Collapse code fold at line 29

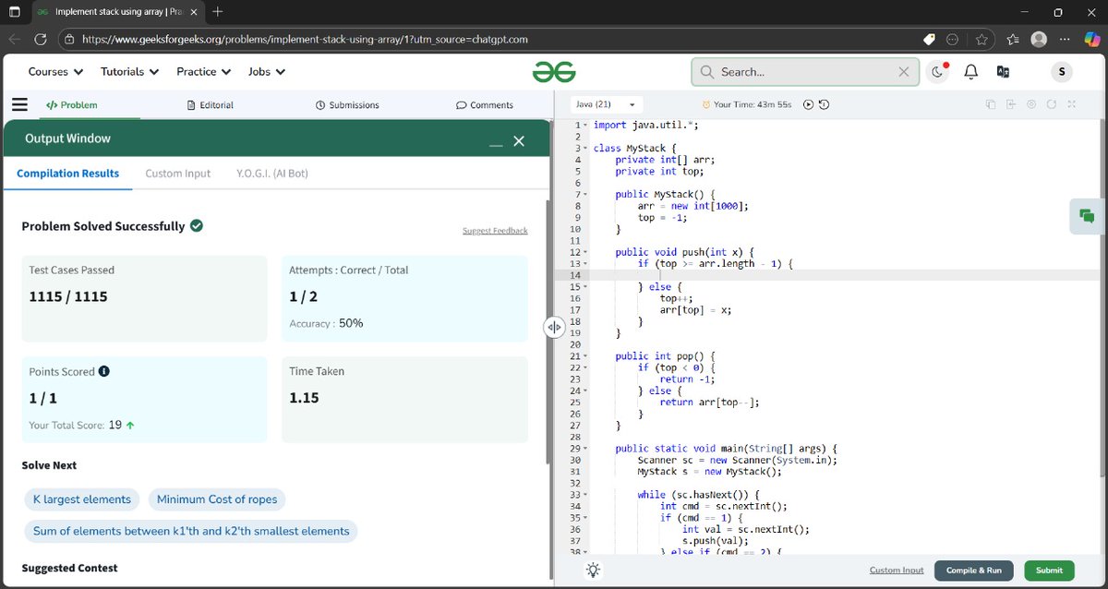click(585, 449)
